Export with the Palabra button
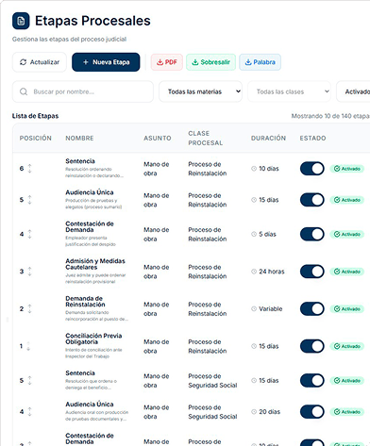 (260, 62)
